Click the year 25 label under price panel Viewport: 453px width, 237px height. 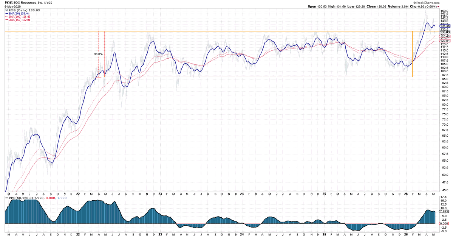click(325, 194)
